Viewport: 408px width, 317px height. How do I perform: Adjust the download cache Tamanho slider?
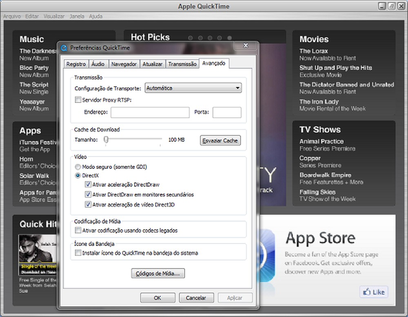coord(106,139)
